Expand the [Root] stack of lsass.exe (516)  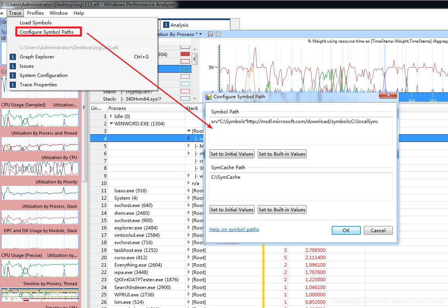pyautogui.click(x=189, y=190)
